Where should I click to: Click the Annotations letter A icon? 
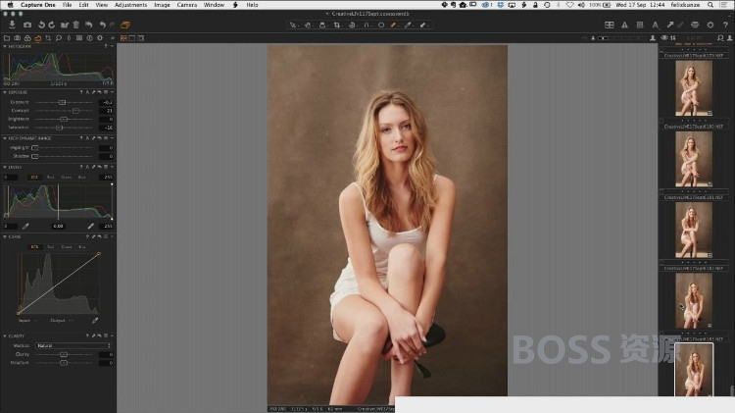click(x=656, y=25)
